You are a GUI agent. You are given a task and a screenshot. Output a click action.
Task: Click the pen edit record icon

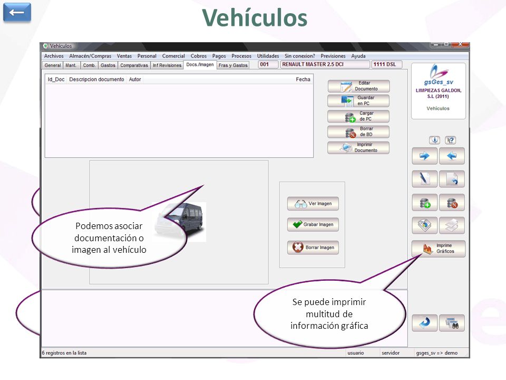[x=425, y=179]
